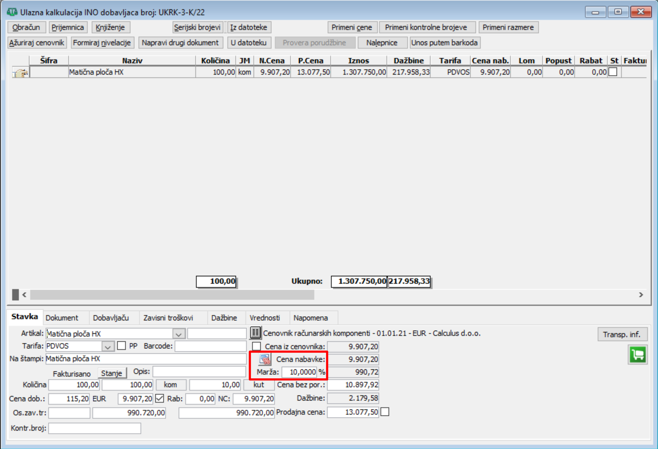Click the hand pointer row indicator icon
This screenshot has height=449, width=658.
[20, 73]
